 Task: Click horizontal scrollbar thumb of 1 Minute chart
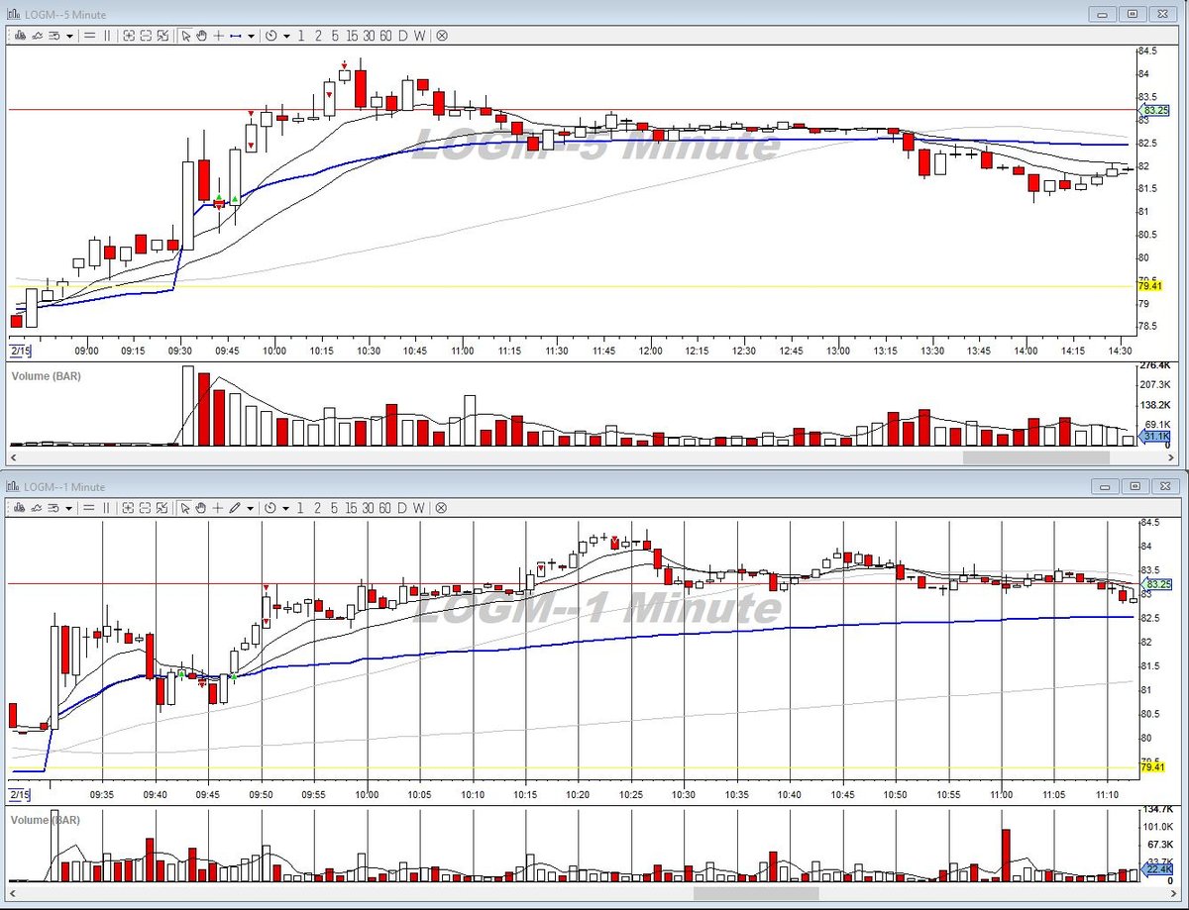756,893
